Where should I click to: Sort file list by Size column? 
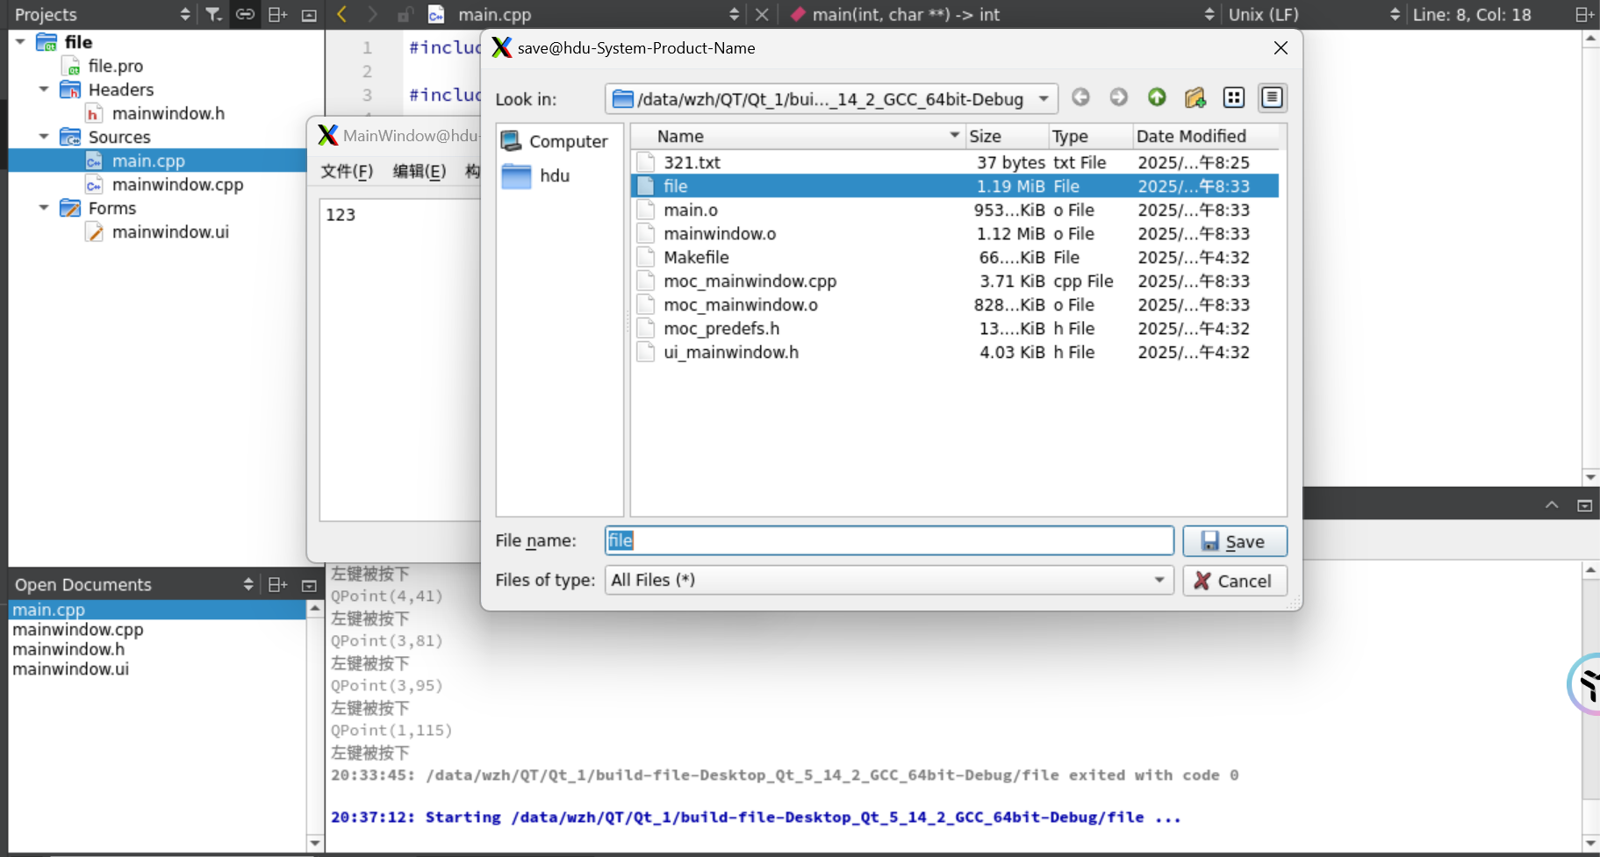coord(1007,136)
